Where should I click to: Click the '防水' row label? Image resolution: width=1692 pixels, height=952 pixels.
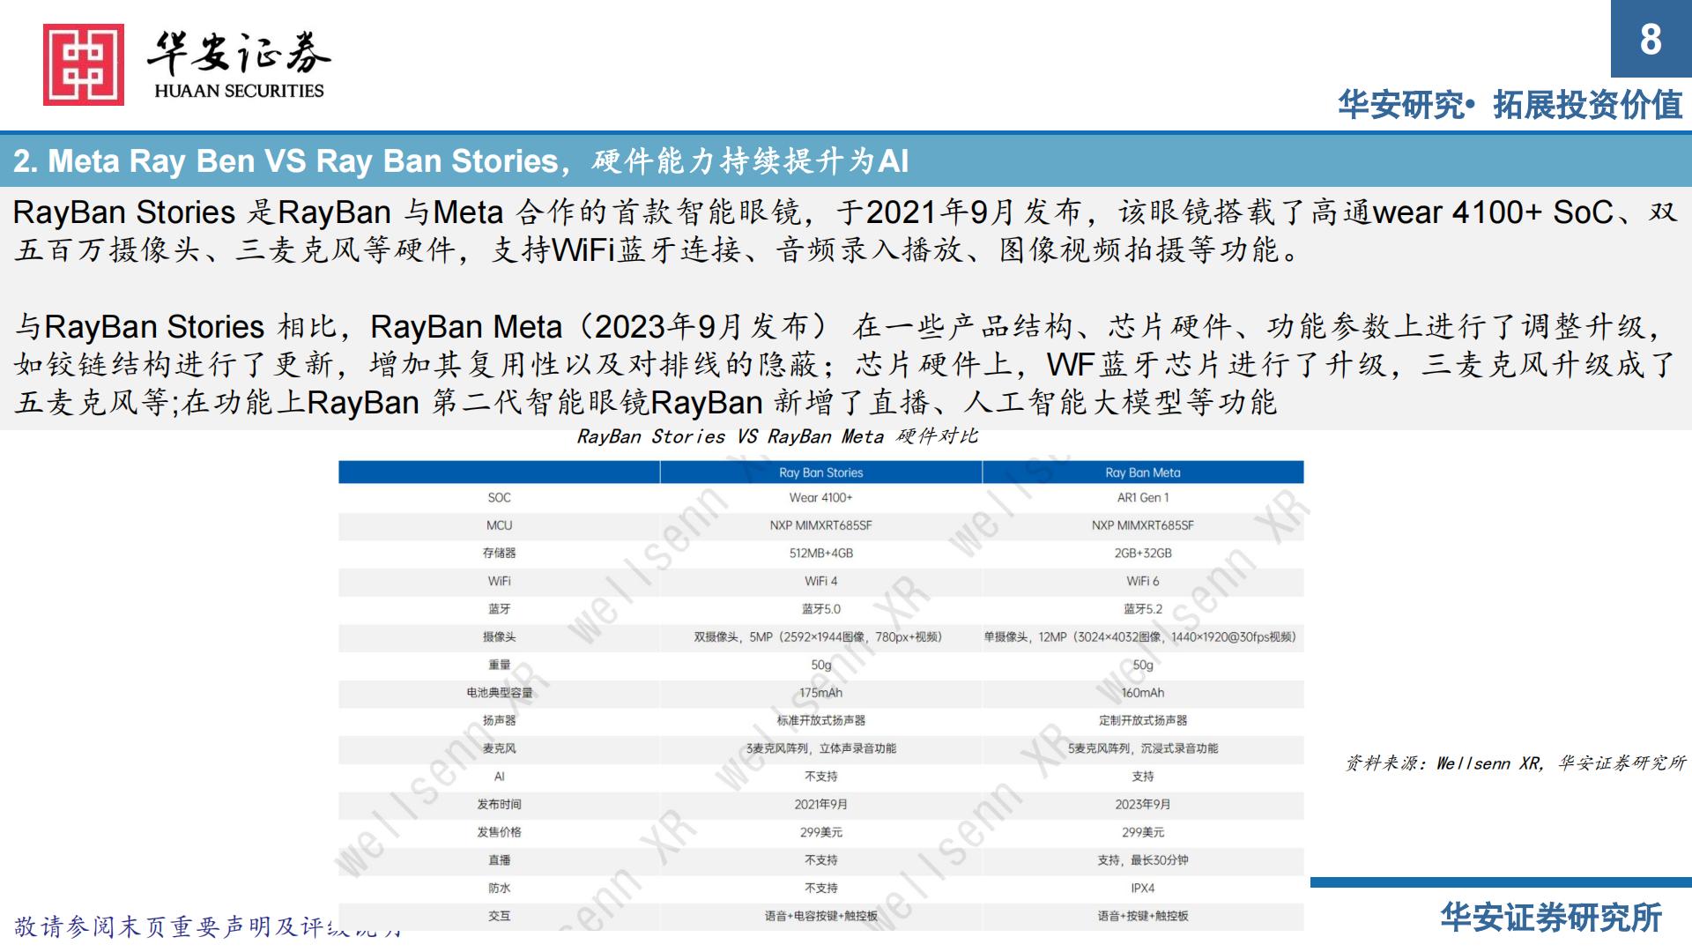point(499,889)
